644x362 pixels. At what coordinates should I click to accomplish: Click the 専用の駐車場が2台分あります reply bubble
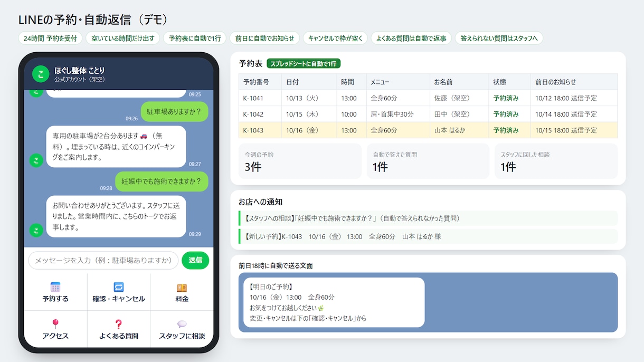click(116, 147)
